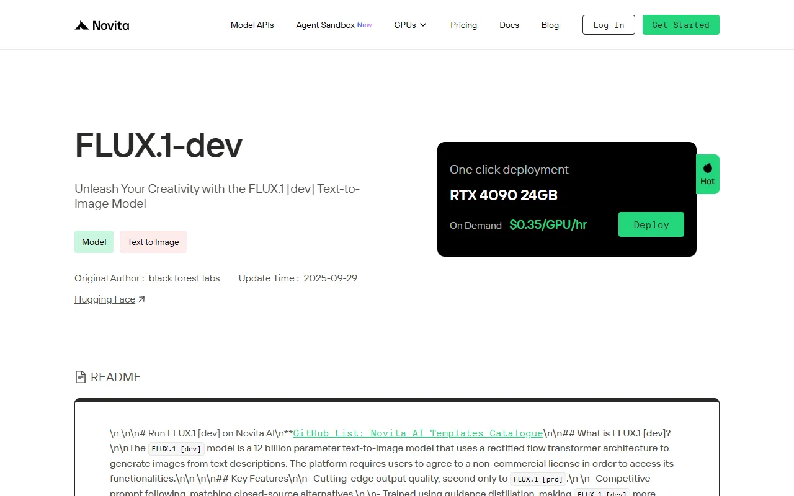Navigate to Docs

point(509,25)
